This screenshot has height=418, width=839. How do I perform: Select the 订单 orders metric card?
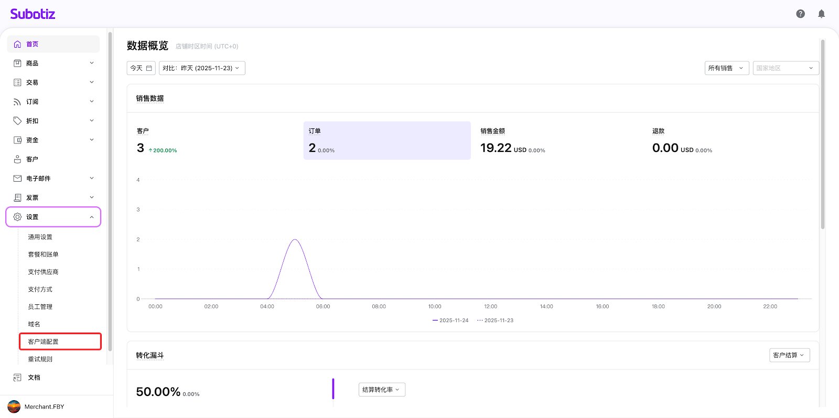click(386, 140)
